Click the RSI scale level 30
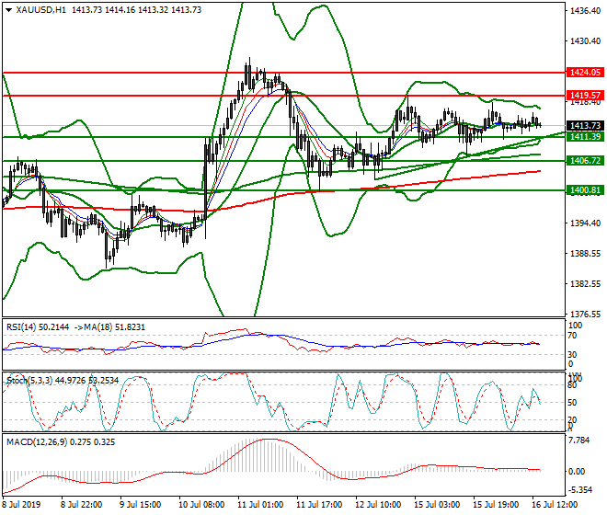This screenshot has height=515, width=607. coord(572,354)
